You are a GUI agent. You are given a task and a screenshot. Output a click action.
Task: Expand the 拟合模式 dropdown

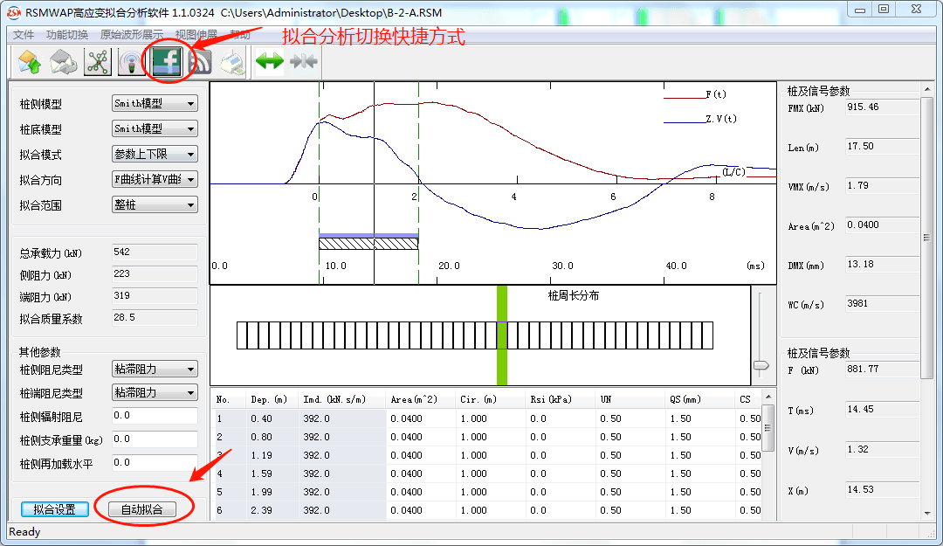190,154
